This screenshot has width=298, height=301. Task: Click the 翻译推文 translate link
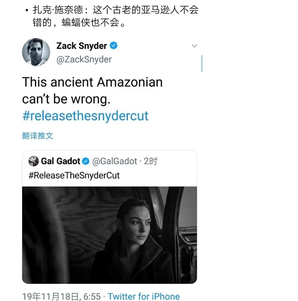(37, 136)
